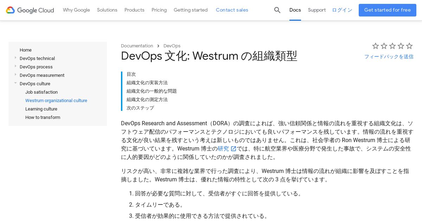The image size is (422, 221).
Task: Expand the DevOps measurement section arrow
Action: point(15,75)
